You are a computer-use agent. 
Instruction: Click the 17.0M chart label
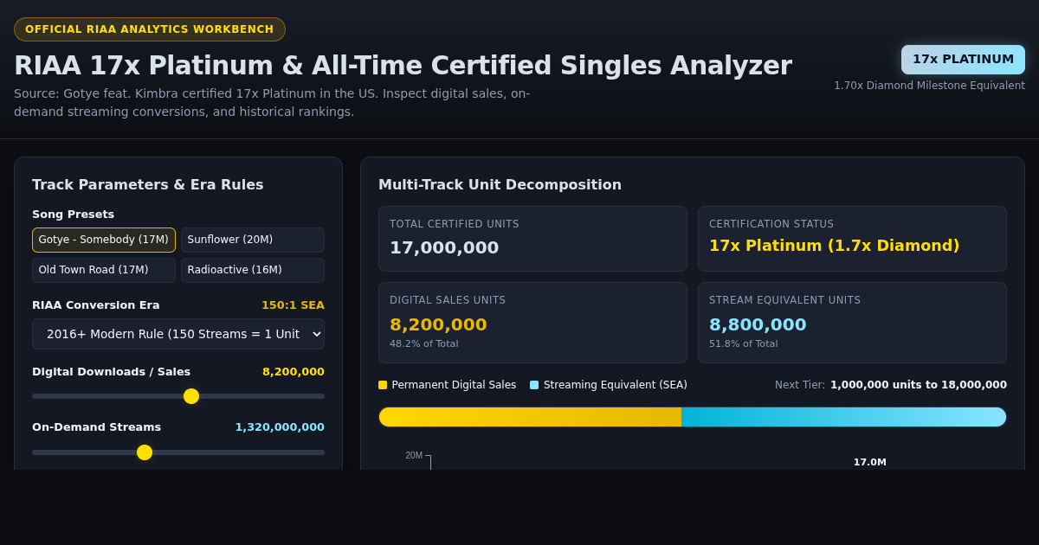(870, 462)
